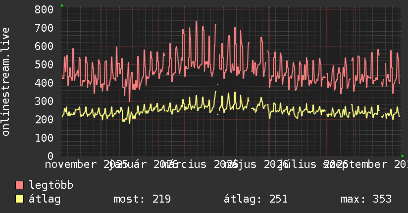Click the most: 219 value
408x213 pixels.
(142, 199)
